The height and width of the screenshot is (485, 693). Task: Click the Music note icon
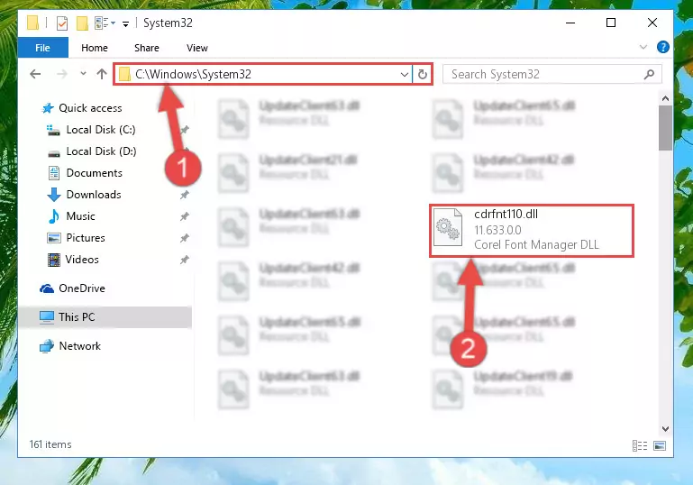coord(53,216)
